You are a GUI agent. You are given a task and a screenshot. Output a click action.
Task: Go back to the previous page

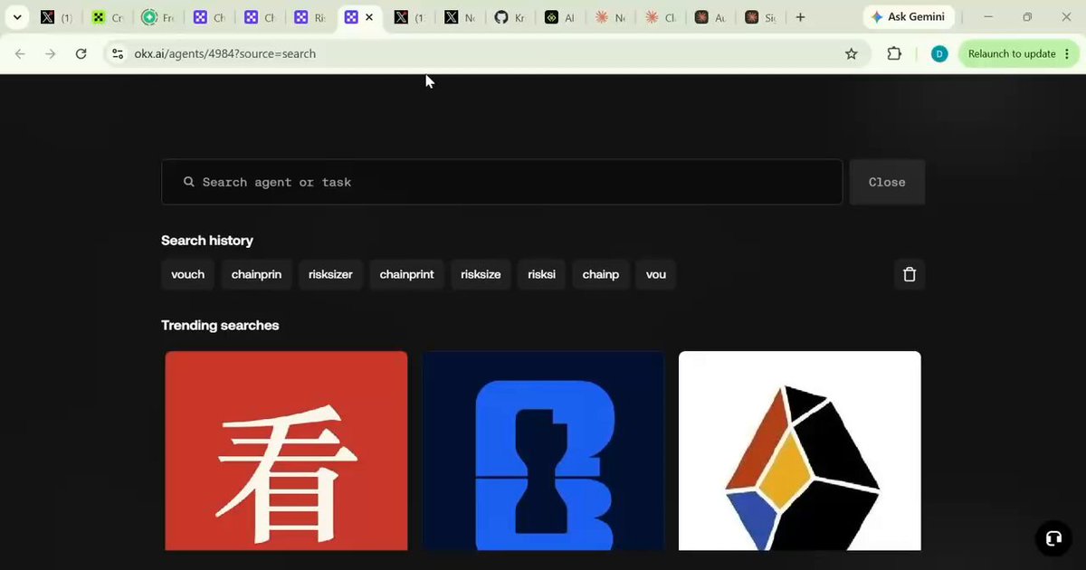coord(20,53)
